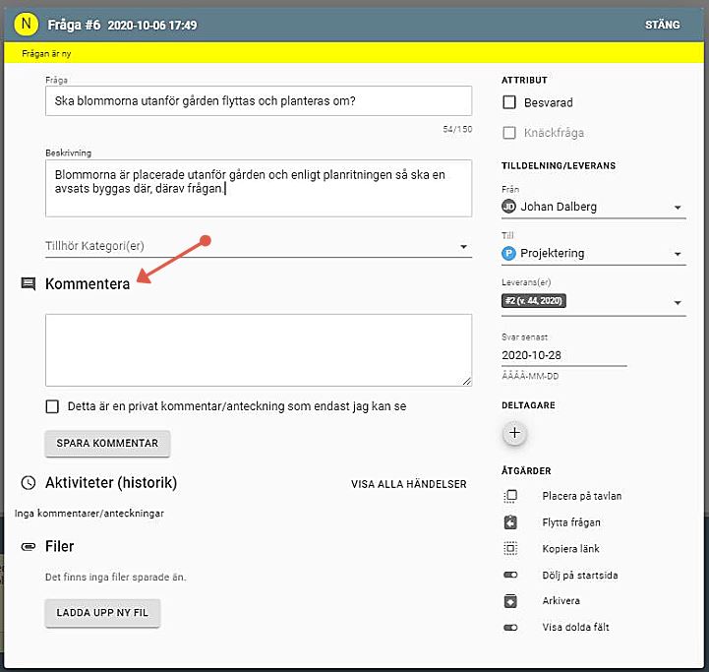Toggle Visa dolda fält switch

510,627
